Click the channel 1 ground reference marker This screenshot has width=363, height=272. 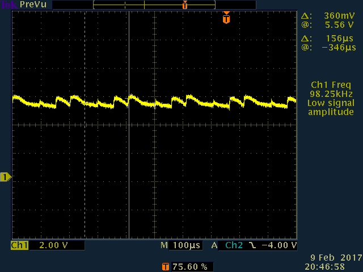6,177
